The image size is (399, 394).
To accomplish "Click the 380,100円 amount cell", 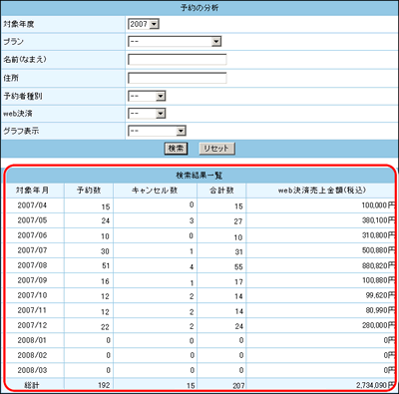I will 378,220.
